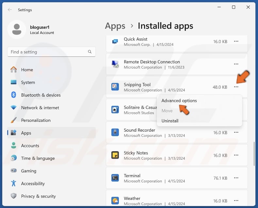Click the Sticky Notes app icon
The image size is (258, 208).
point(115,155)
